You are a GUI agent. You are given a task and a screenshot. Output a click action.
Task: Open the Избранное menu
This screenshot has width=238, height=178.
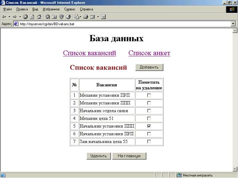point(51,9)
